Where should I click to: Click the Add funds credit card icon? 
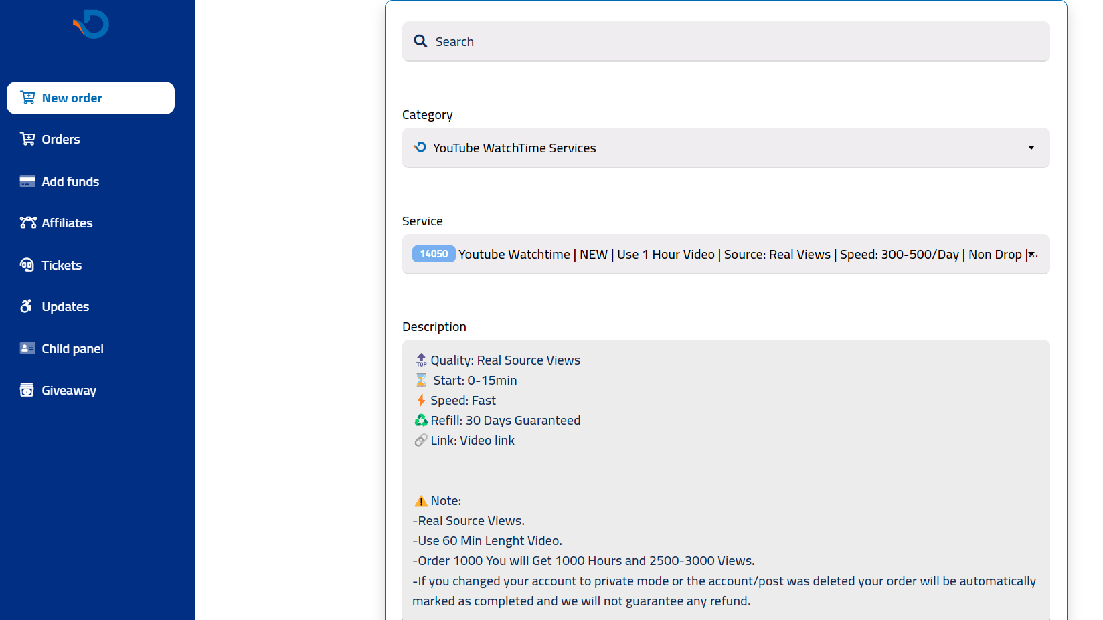(27, 181)
